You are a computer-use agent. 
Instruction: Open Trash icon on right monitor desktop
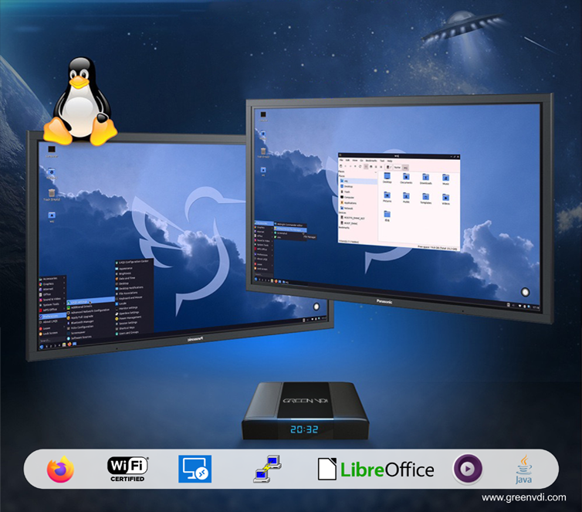pos(263,152)
